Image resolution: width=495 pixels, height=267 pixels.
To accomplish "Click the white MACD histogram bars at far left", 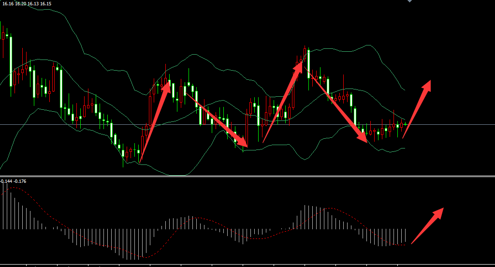I will [7, 208].
